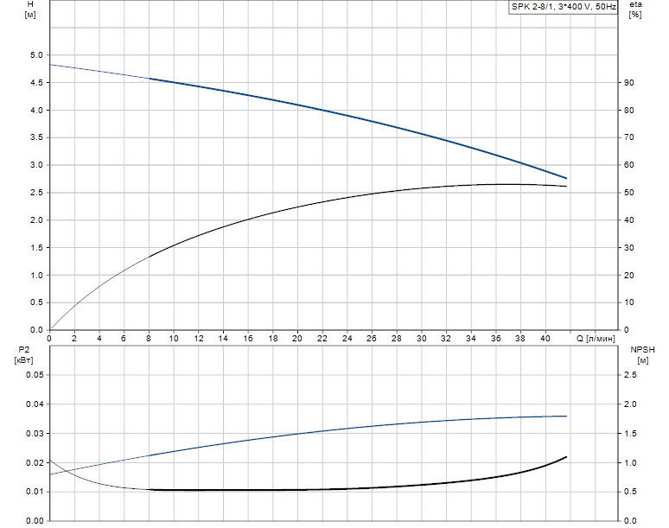
Task: Click the 40 tick on Q axis
Action: (545, 339)
